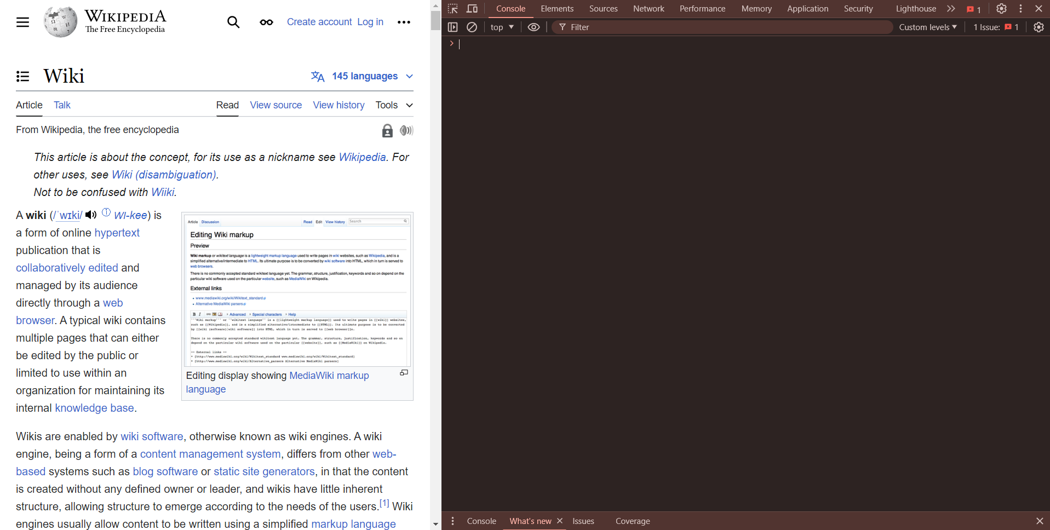Viewport: 1050px width, 530px height.
Task: Show more DevTools tabs chevrons
Action: [x=951, y=9]
